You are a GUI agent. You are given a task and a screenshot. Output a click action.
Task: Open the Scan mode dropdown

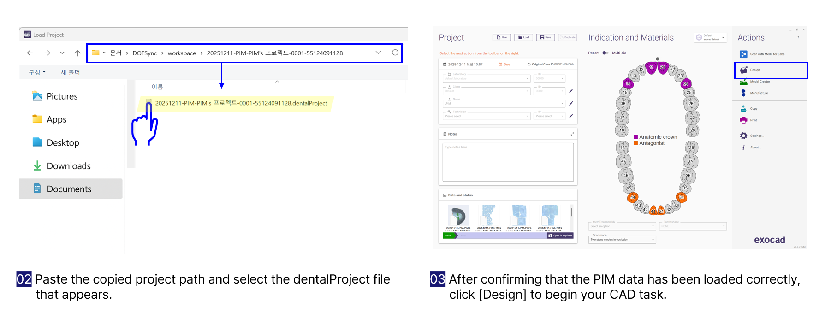[622, 240]
